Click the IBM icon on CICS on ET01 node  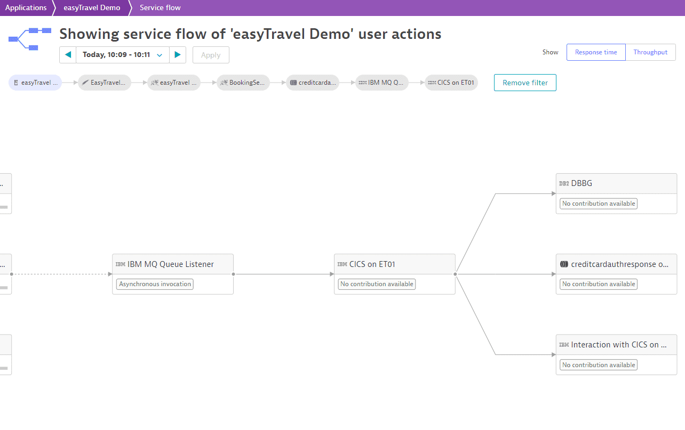pos(342,264)
